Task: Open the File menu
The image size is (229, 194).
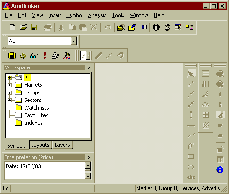Action: point(8,15)
